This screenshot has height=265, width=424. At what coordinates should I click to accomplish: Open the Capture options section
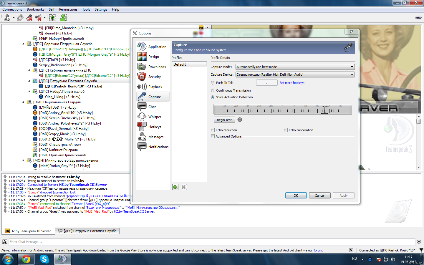point(153,97)
